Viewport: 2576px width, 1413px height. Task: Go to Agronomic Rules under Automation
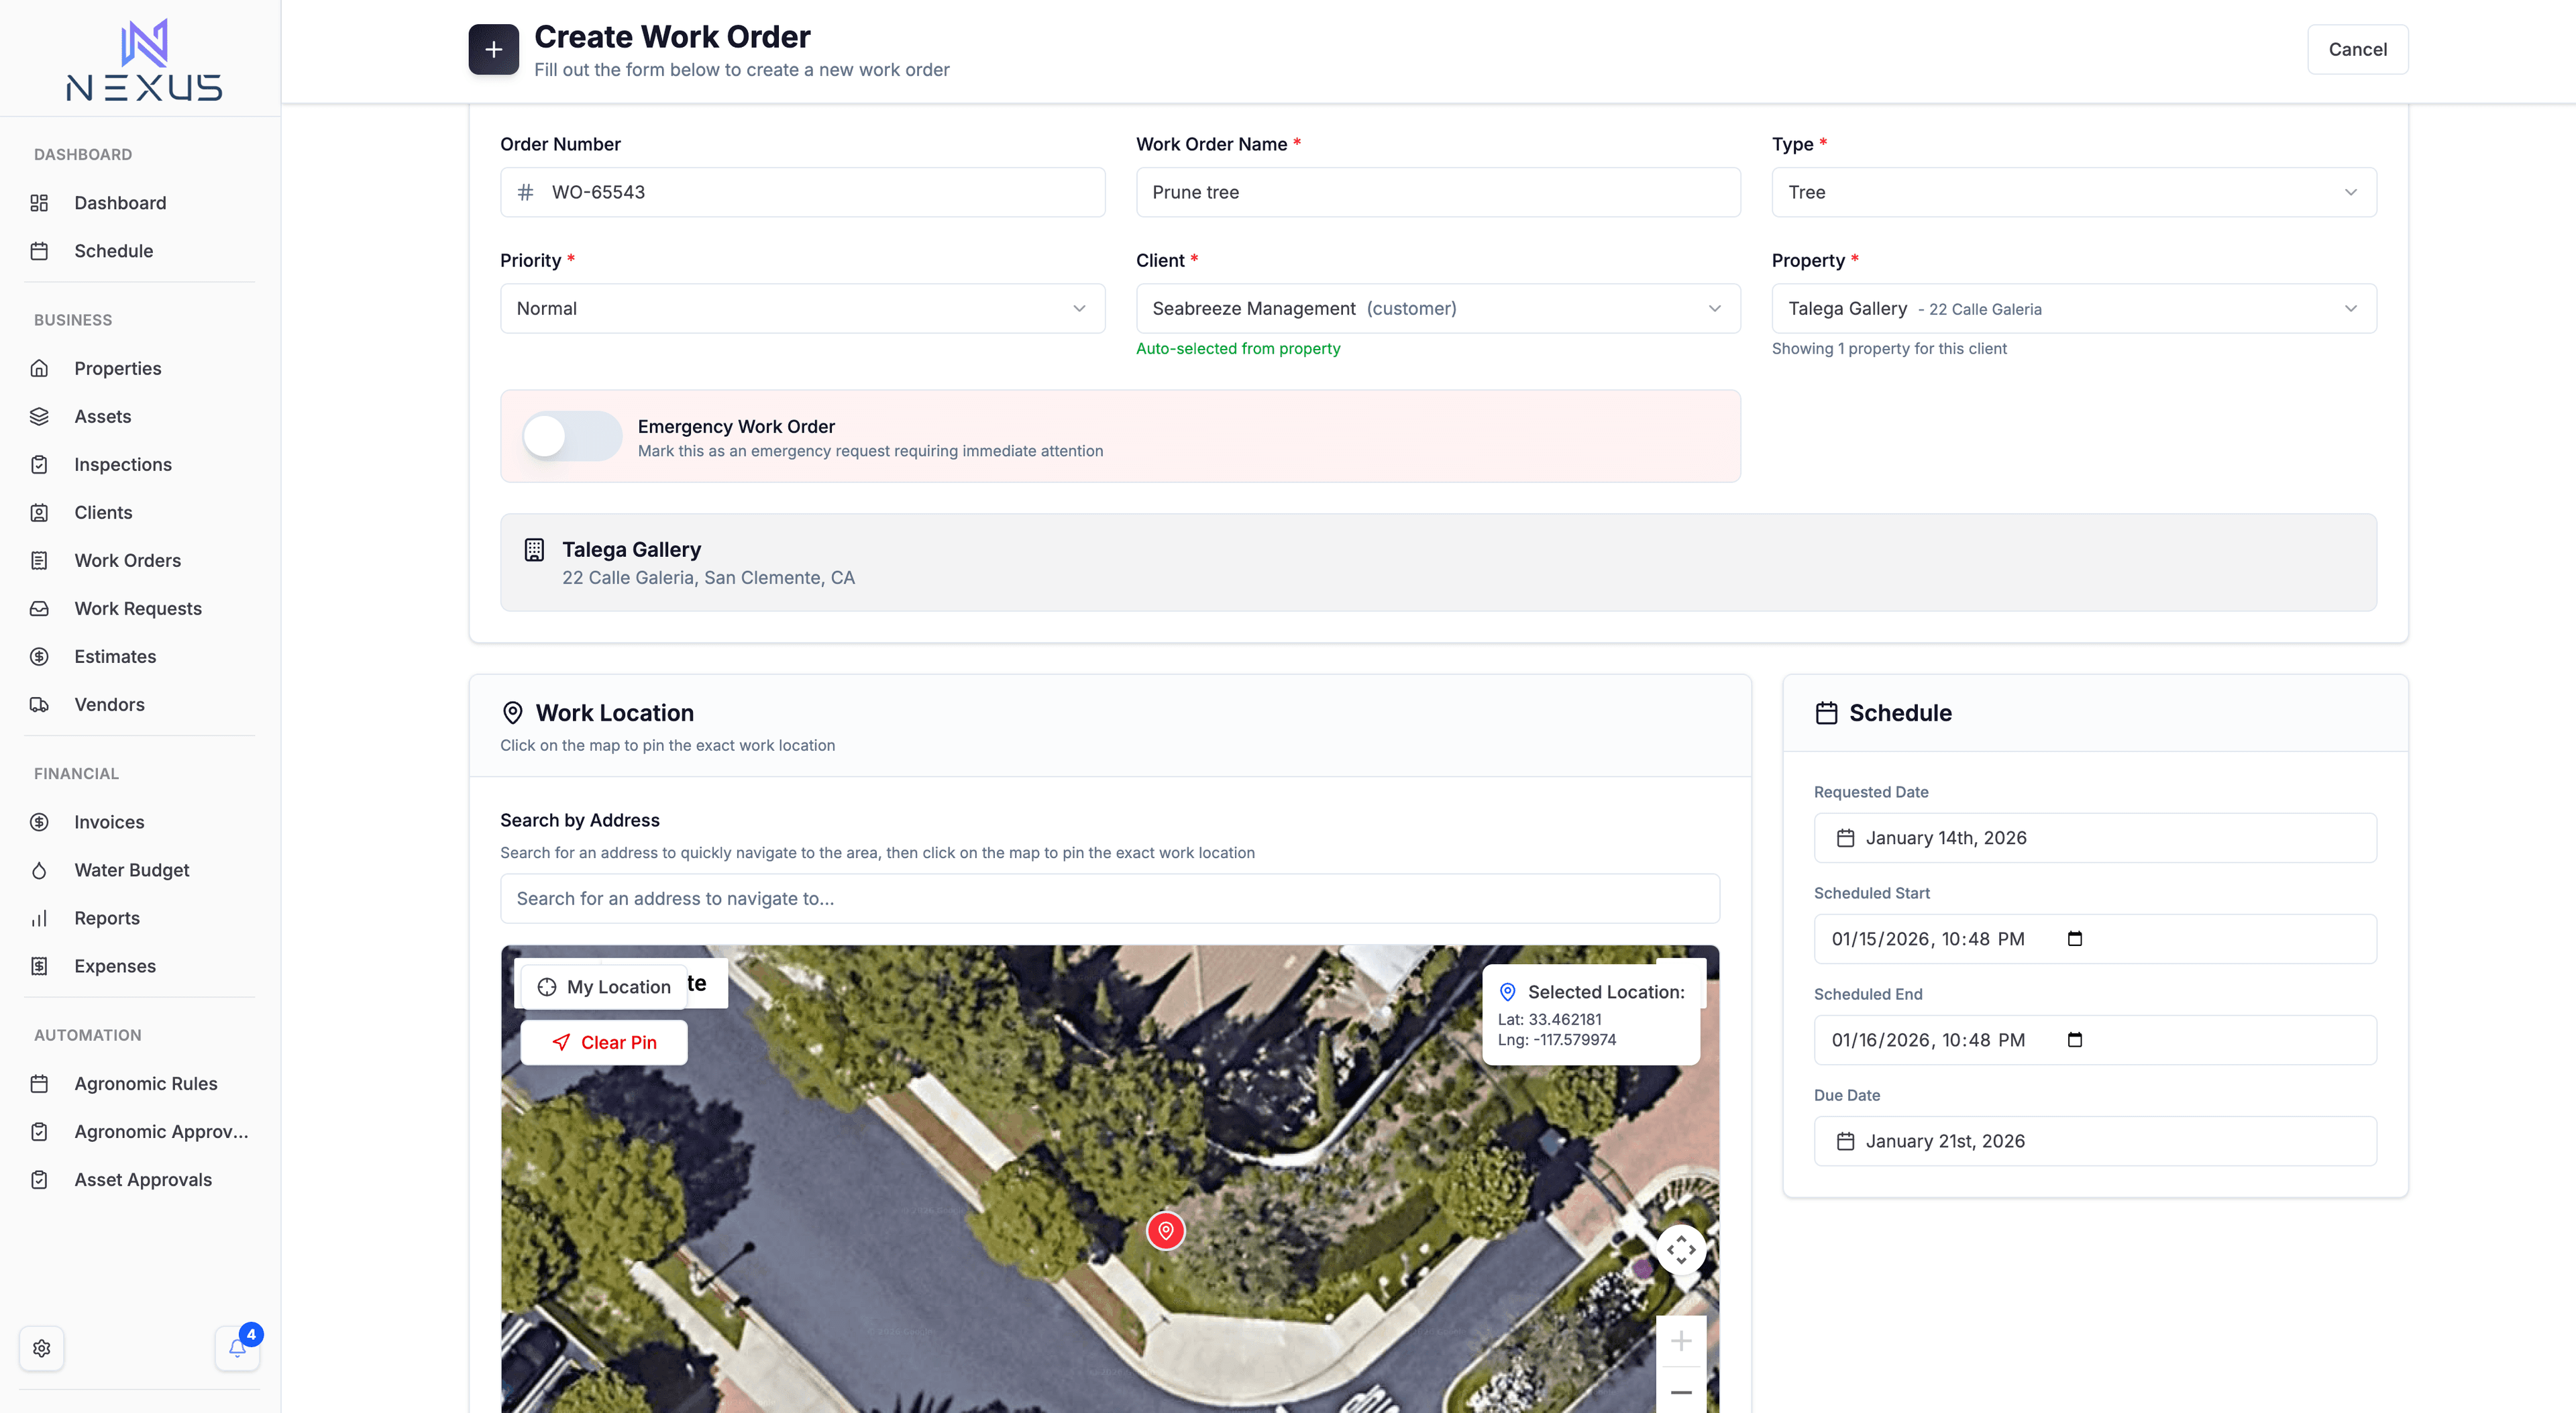[146, 1083]
